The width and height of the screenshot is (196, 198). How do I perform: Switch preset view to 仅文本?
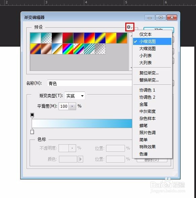click(x=152, y=34)
